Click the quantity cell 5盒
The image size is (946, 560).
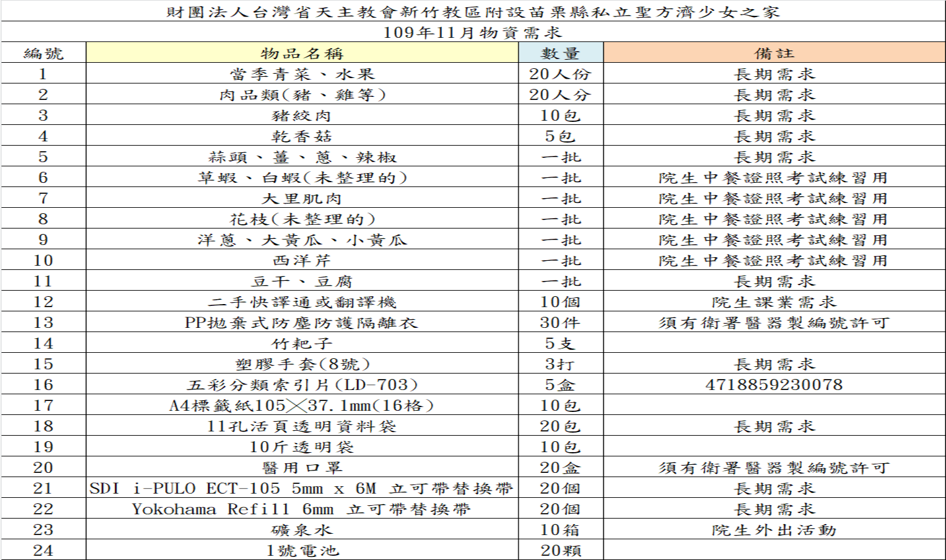561,385
